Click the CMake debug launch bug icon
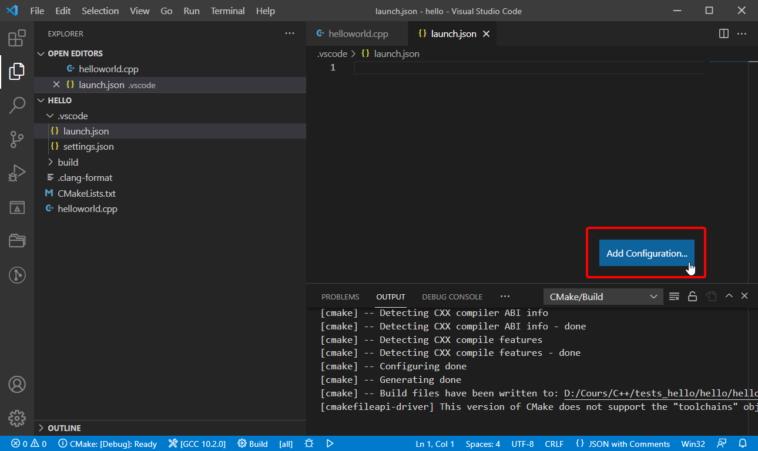 tap(309, 443)
